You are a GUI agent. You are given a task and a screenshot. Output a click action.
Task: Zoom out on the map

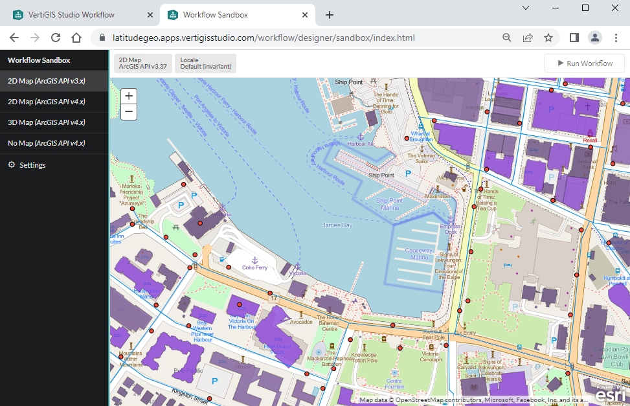[129, 112]
